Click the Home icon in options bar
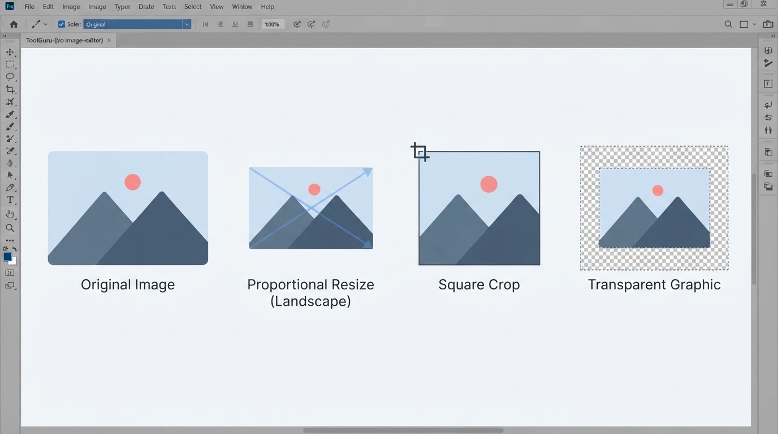Image resolution: width=778 pixels, height=434 pixels. click(14, 24)
